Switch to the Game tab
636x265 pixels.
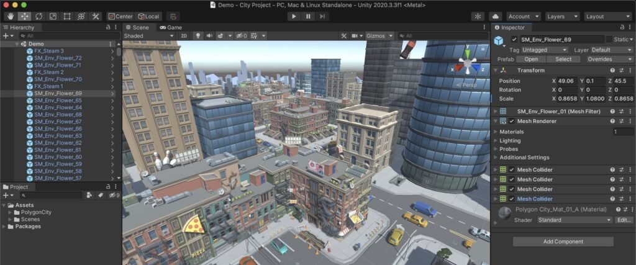coord(171,27)
